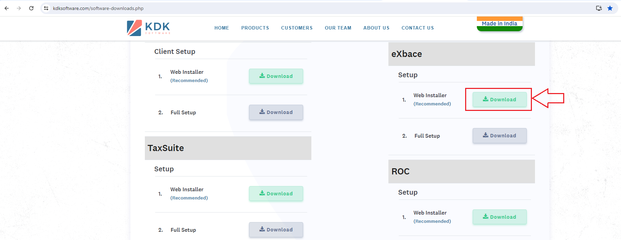The height and width of the screenshot is (240, 621).
Task: Reload the page with refresh icon
Action: point(31,8)
